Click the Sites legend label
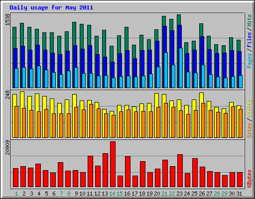 (250, 130)
